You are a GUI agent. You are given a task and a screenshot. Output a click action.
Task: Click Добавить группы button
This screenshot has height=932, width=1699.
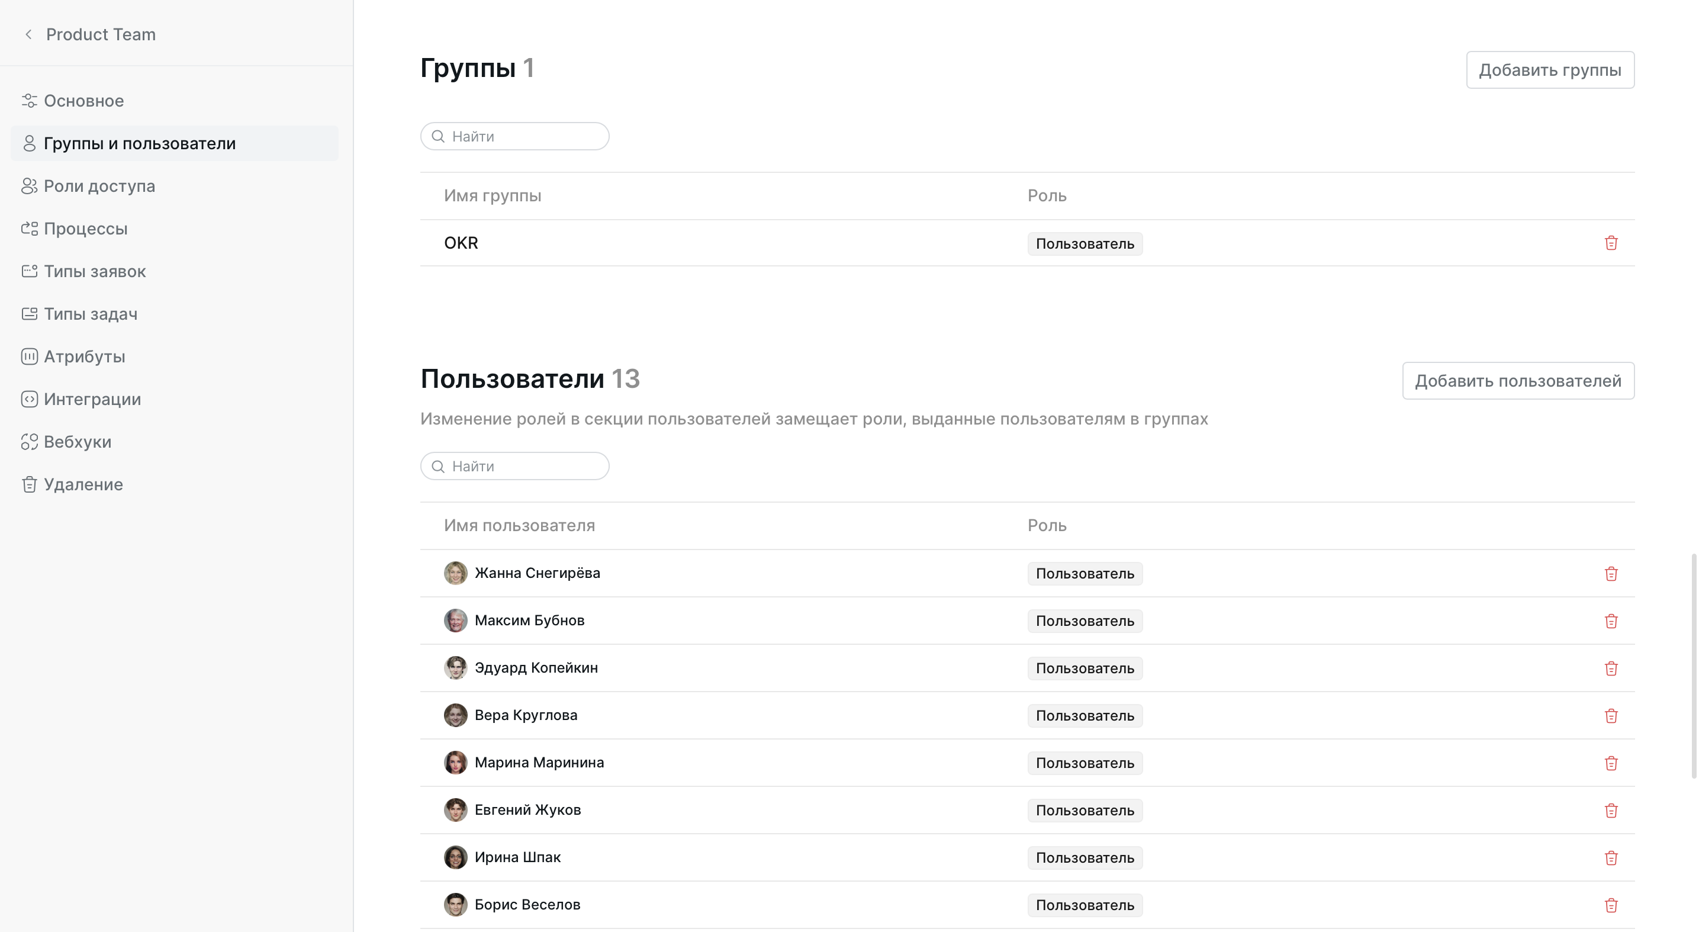tap(1549, 70)
